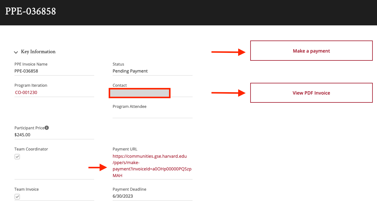Click the 6/30/2023 payment deadline value
Viewport: 377px width, 207px height.
[123, 196]
